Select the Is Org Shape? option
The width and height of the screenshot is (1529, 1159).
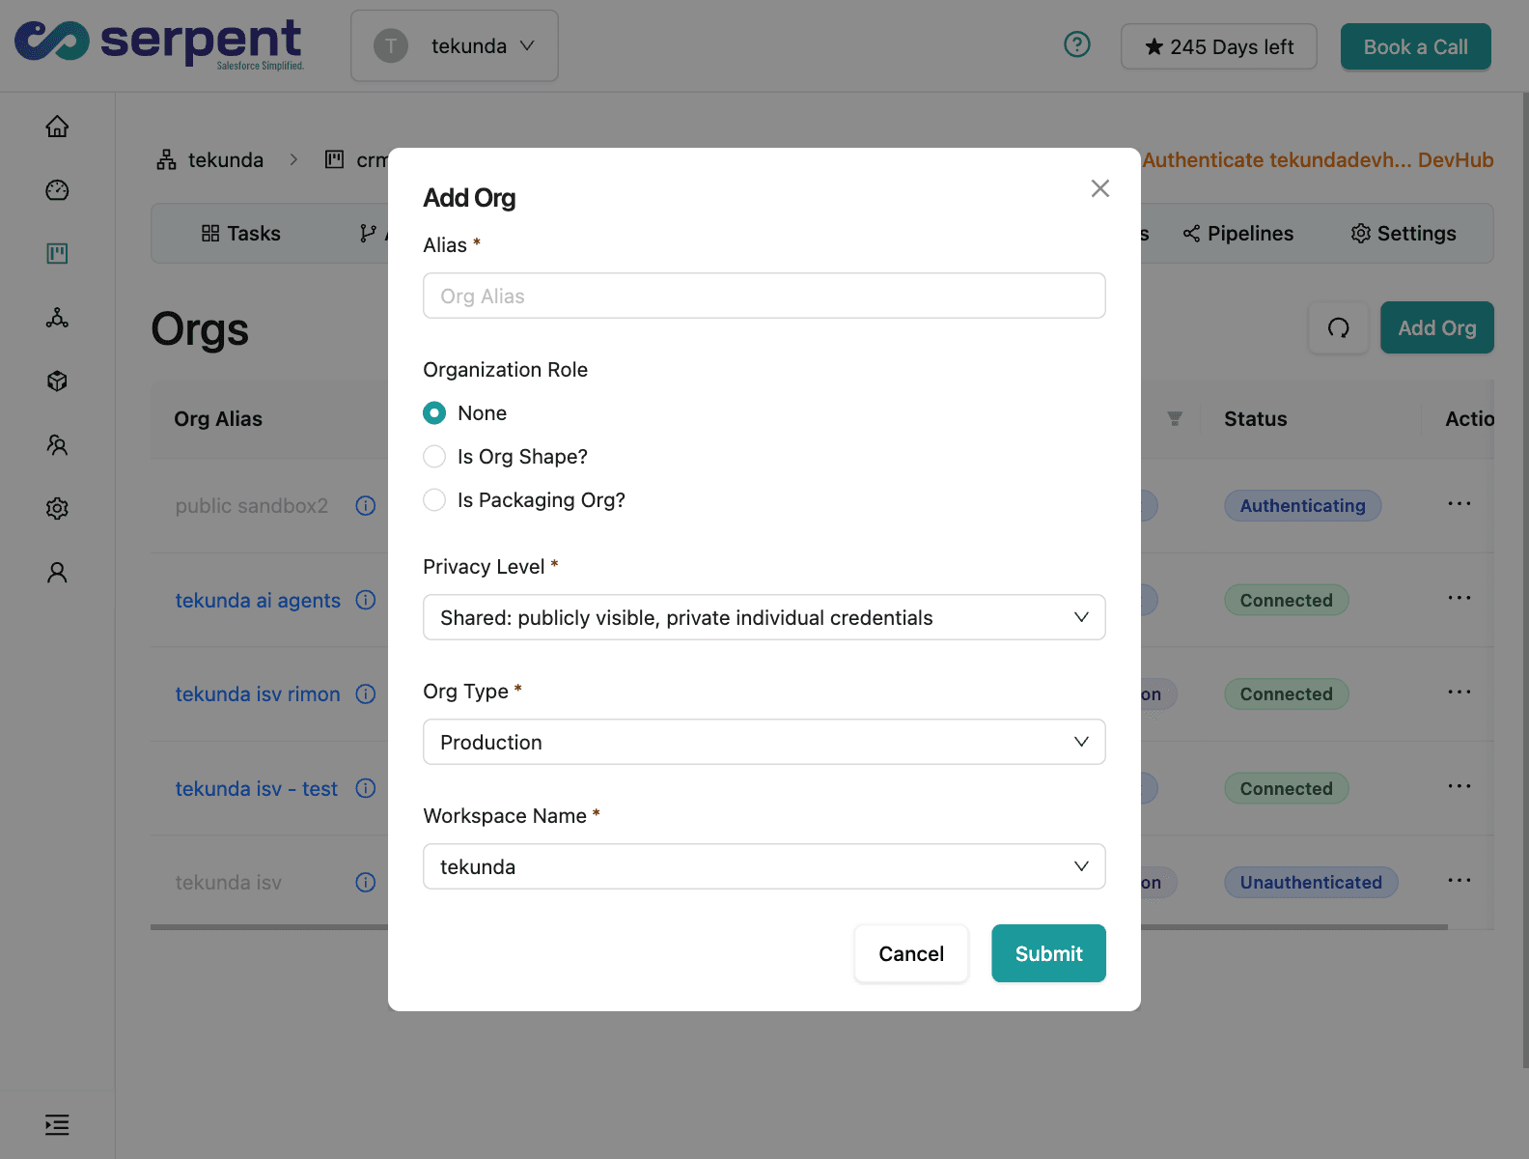[x=435, y=457]
